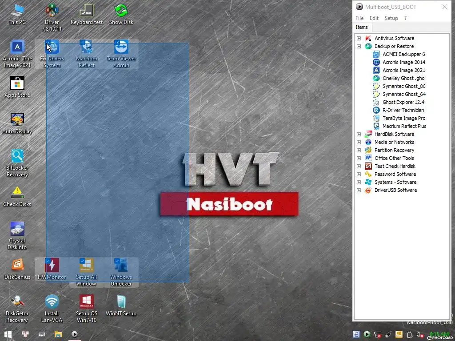Uncheck the Macrium Reflect desktop icon checkbox
This screenshot has width=455, height=341.
pos(82,42)
